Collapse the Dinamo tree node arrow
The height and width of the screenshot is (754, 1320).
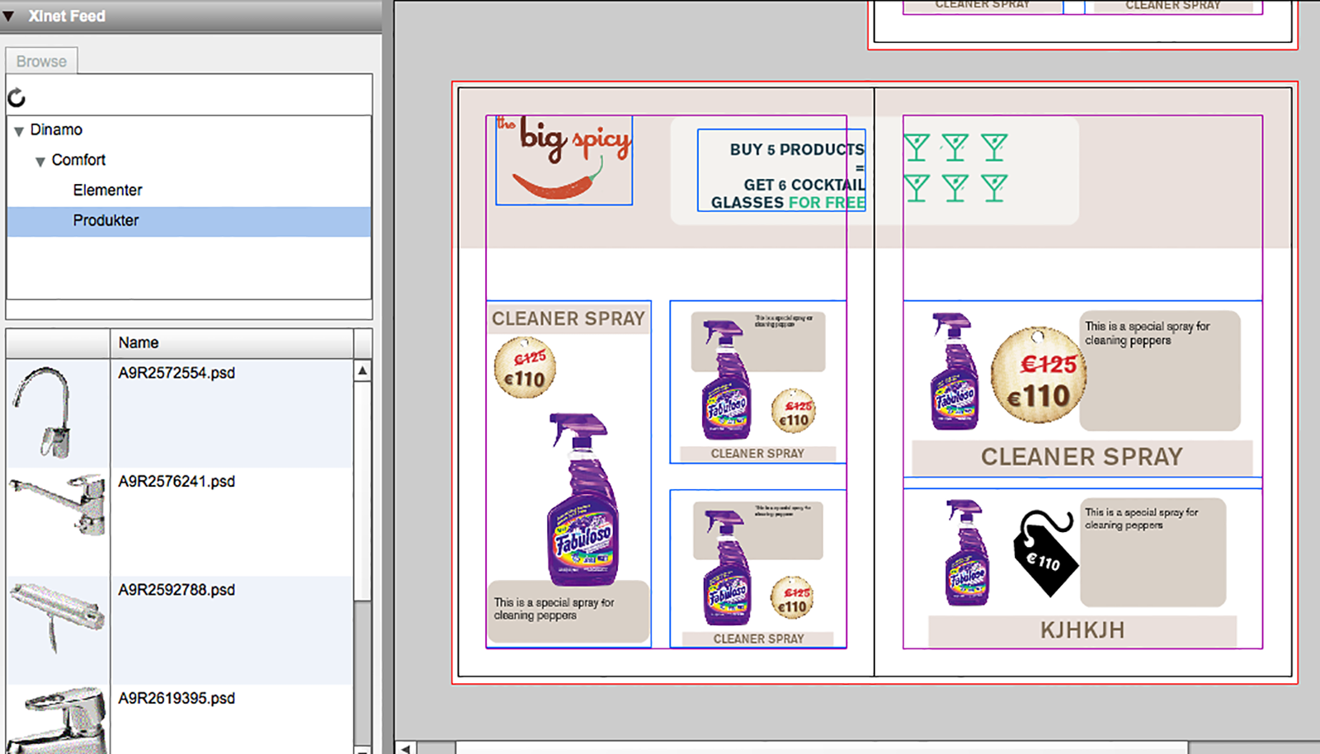coord(18,131)
